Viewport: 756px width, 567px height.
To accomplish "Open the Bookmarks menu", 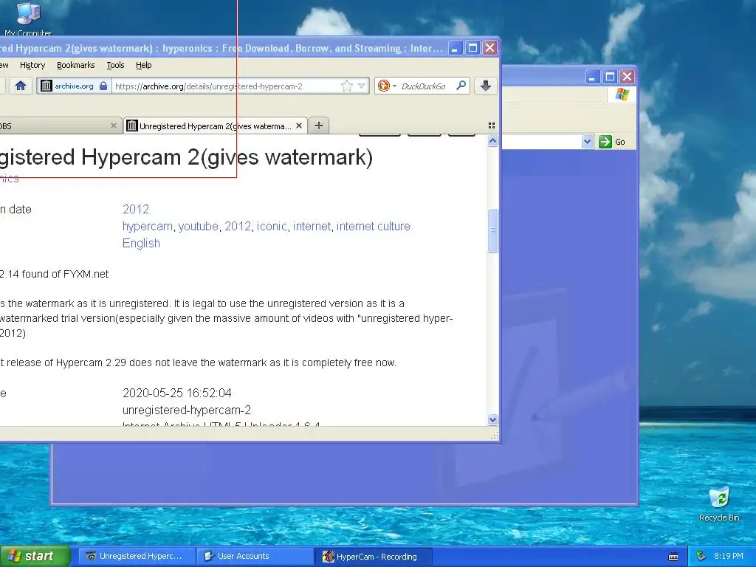I will 76,65.
